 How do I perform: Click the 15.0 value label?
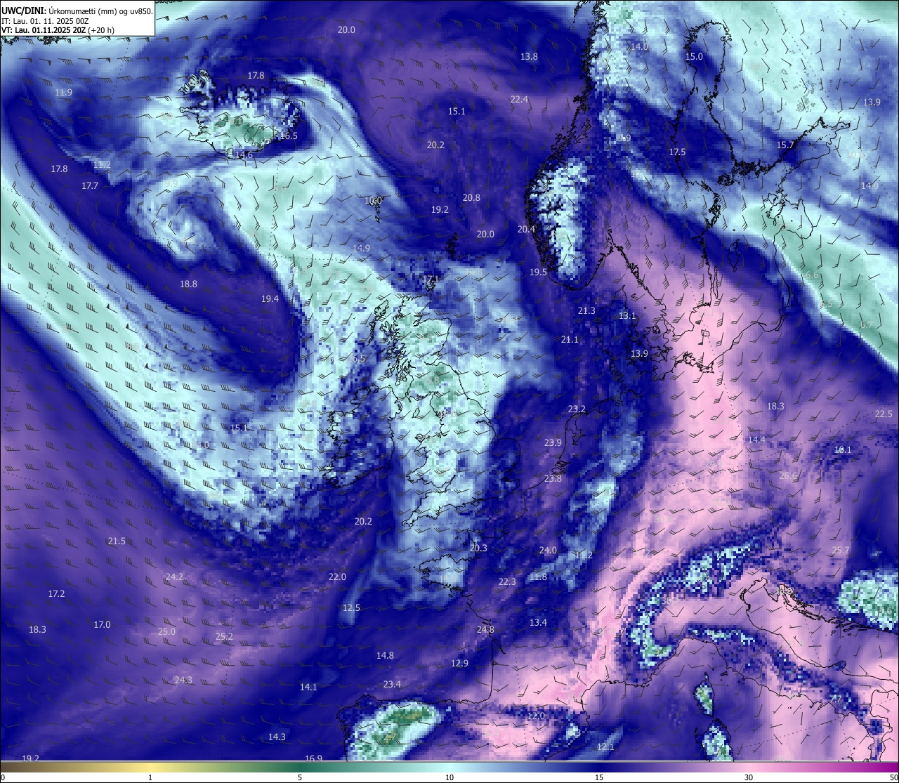click(694, 56)
